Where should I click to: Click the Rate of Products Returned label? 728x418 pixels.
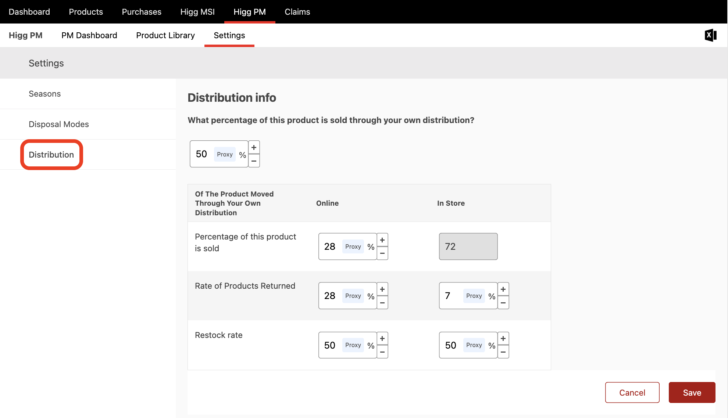245,286
